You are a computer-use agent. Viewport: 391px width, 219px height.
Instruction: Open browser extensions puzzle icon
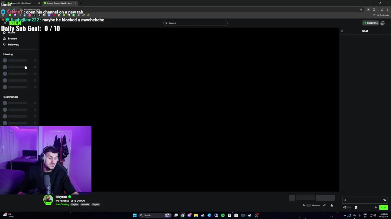pos(374,10)
